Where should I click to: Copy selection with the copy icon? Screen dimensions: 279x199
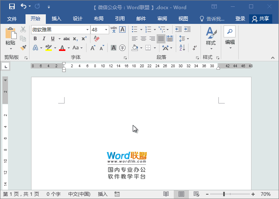23,39
